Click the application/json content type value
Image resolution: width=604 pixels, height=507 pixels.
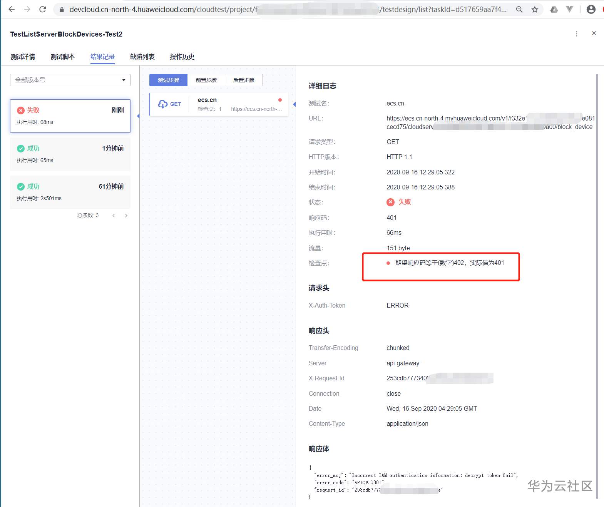point(407,424)
